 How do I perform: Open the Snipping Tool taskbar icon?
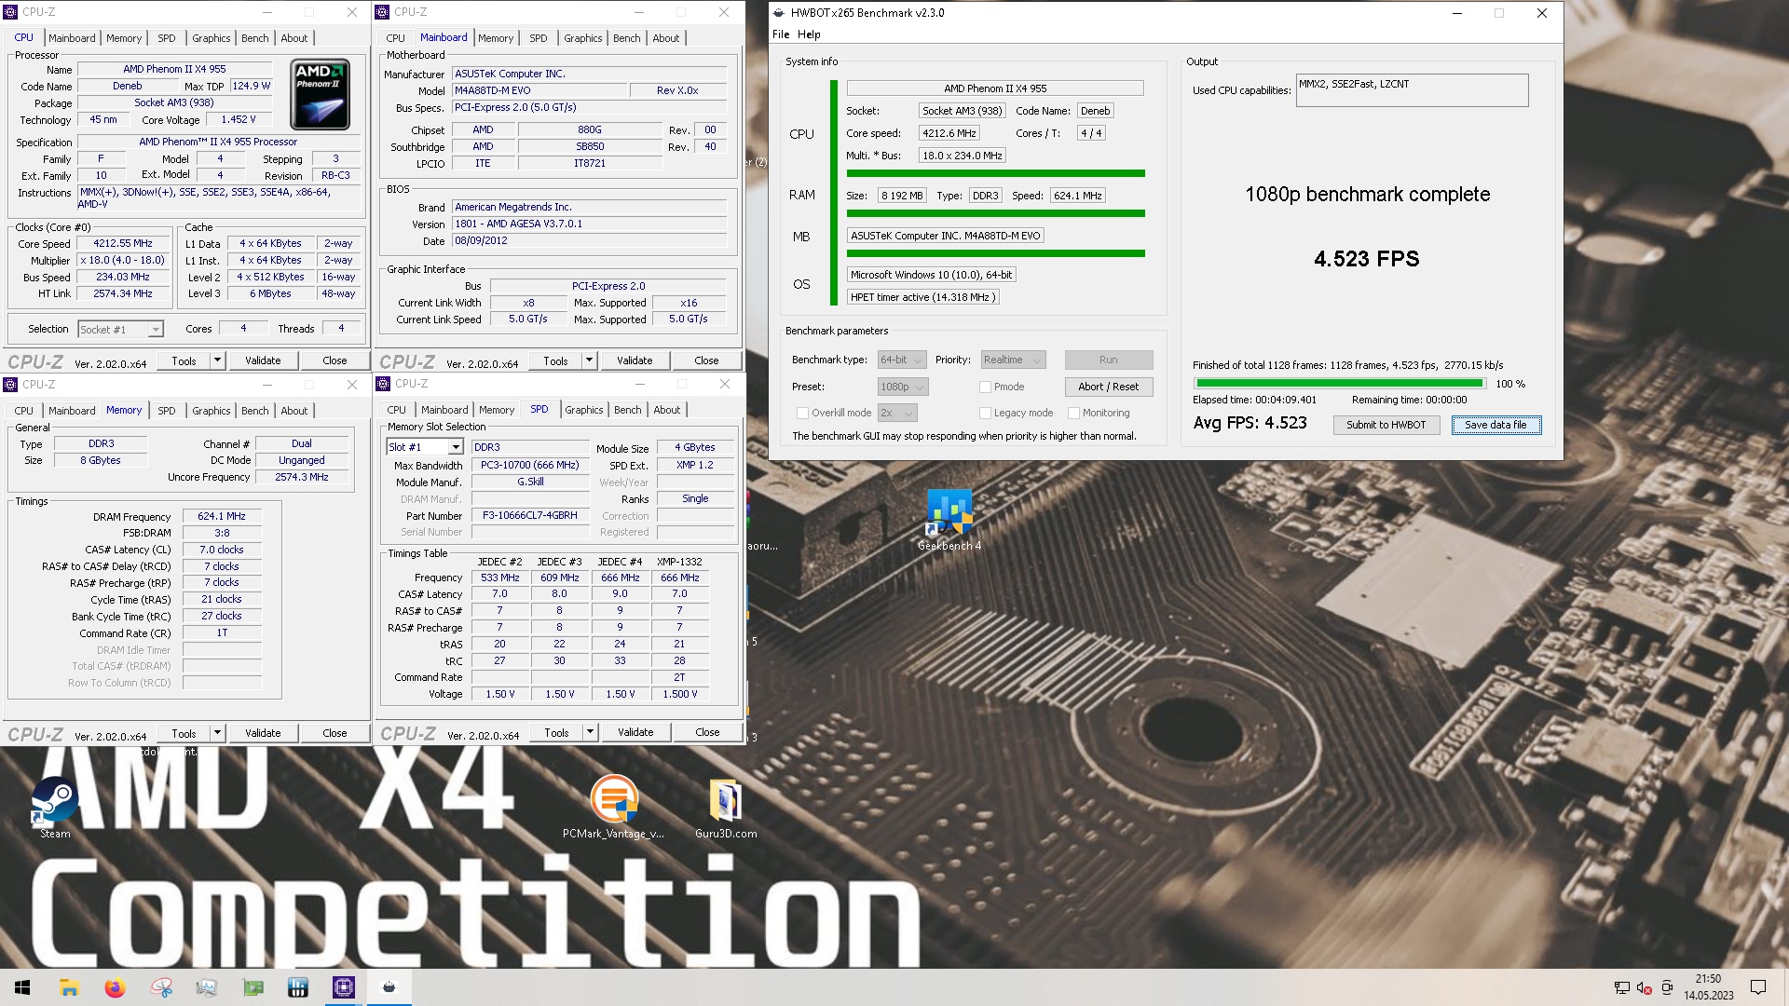(161, 987)
